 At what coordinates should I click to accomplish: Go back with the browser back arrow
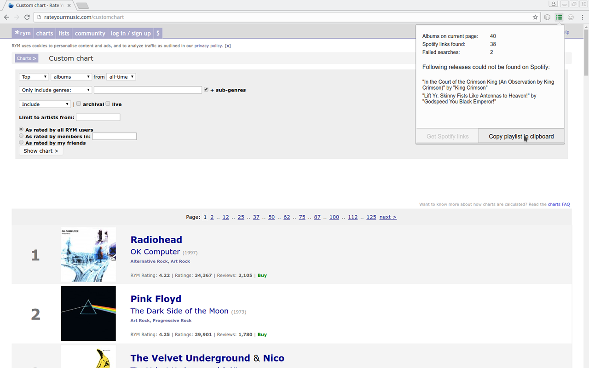(x=6, y=17)
